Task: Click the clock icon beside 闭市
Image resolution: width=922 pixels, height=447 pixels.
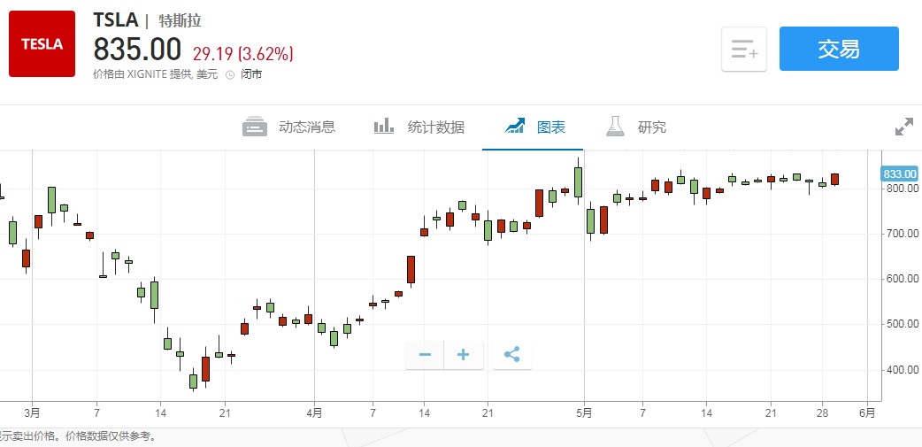Action: (x=230, y=75)
